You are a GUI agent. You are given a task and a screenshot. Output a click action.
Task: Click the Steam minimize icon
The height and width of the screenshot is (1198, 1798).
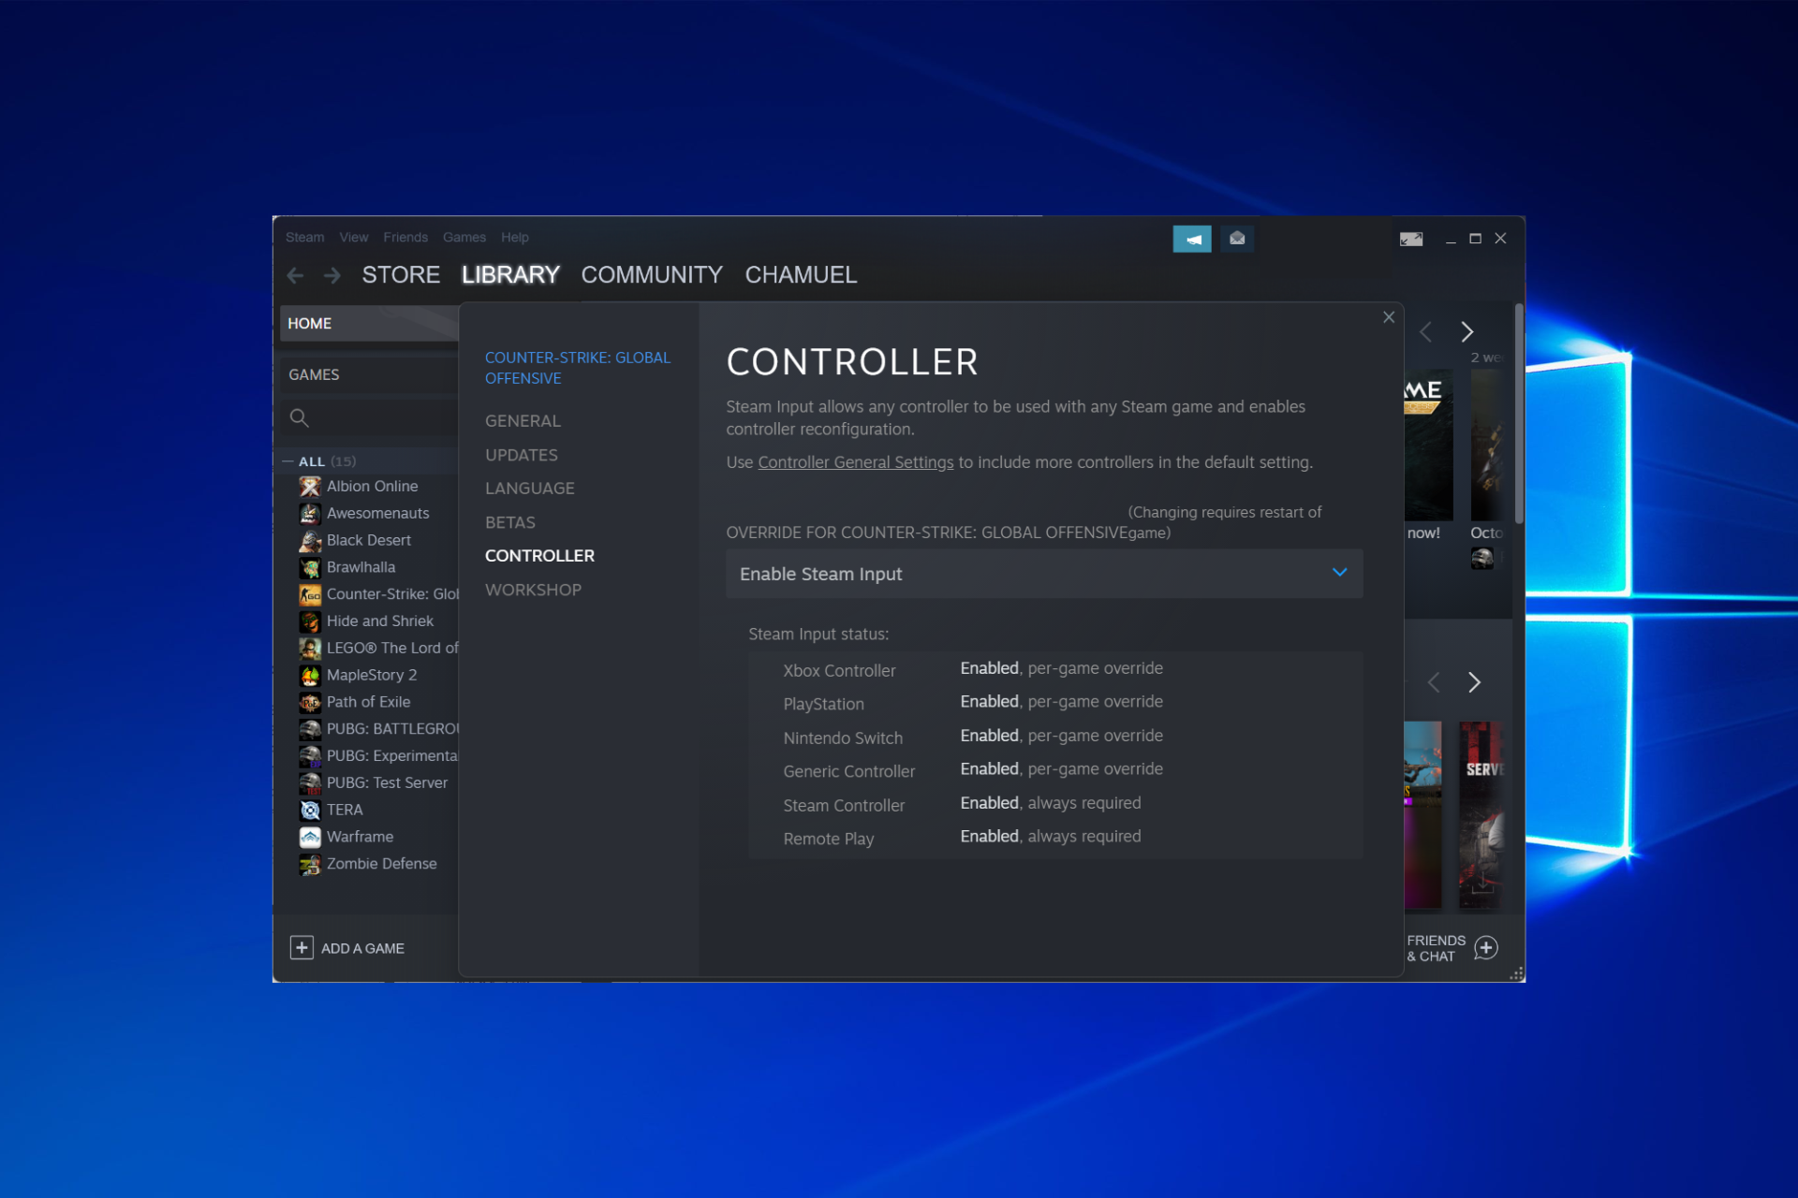(1451, 238)
